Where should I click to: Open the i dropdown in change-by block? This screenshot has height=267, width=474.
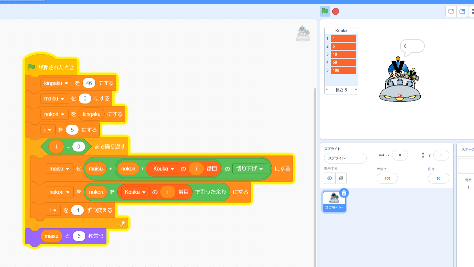[53, 210]
